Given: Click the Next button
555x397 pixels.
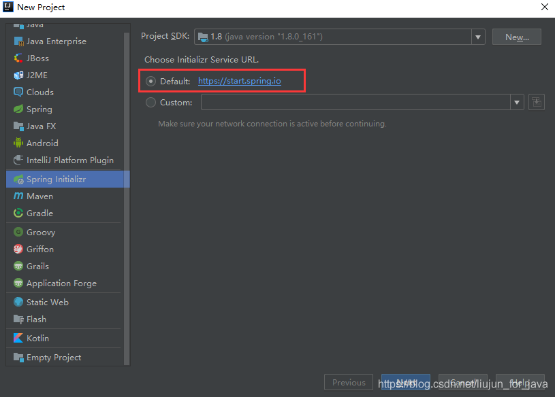Looking at the screenshot, I should point(406,383).
